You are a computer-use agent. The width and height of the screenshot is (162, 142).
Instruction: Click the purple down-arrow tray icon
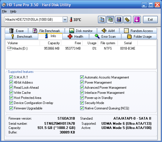pos(137,20)
